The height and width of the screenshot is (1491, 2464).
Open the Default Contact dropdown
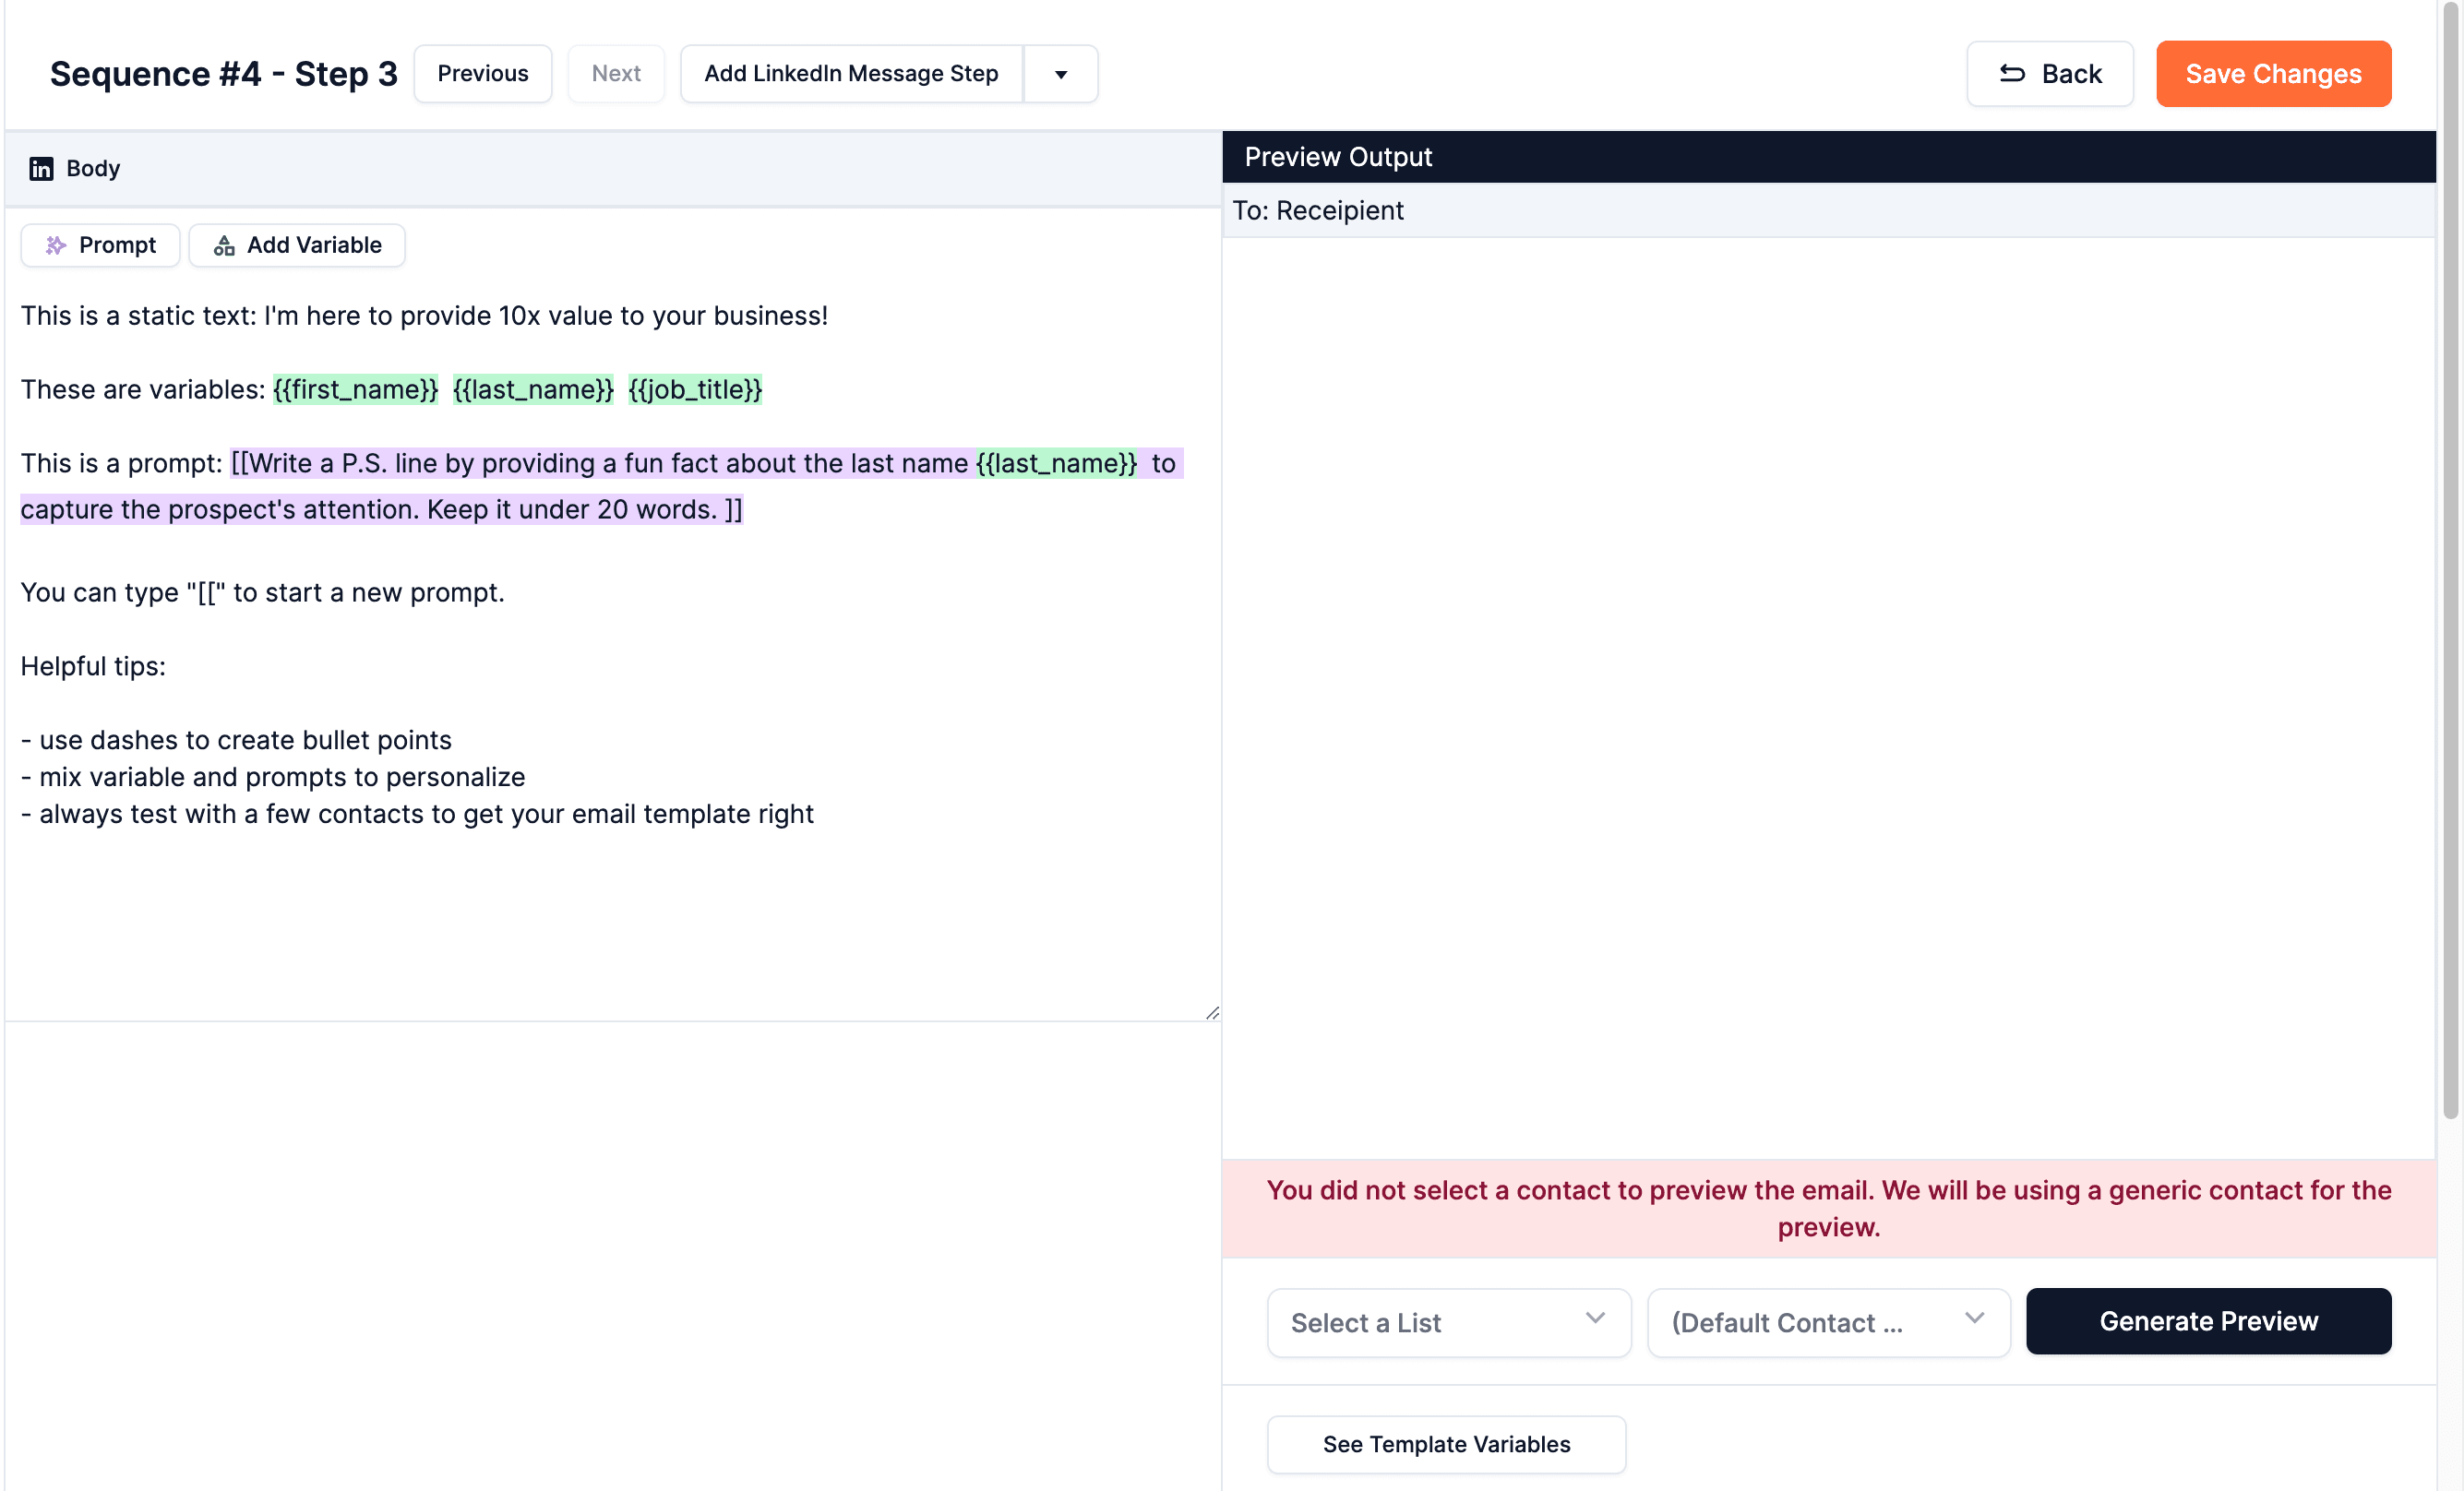(x=1828, y=1322)
